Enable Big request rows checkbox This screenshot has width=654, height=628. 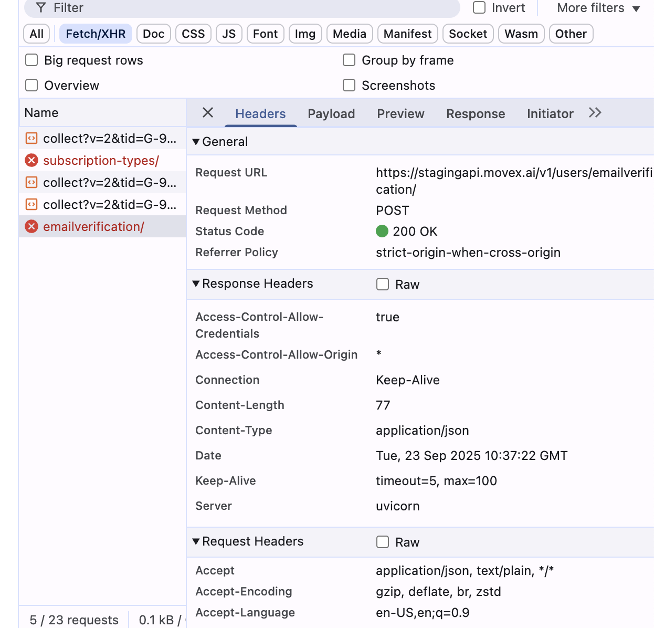click(32, 60)
